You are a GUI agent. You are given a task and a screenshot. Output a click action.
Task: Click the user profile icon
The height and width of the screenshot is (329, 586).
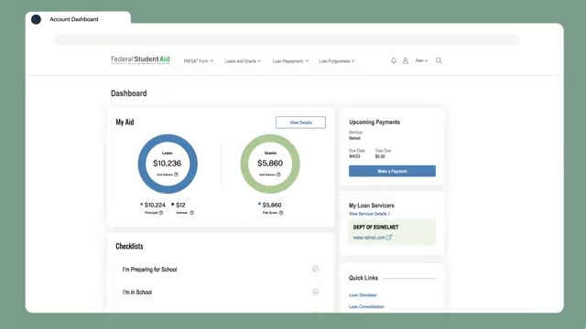coord(405,60)
